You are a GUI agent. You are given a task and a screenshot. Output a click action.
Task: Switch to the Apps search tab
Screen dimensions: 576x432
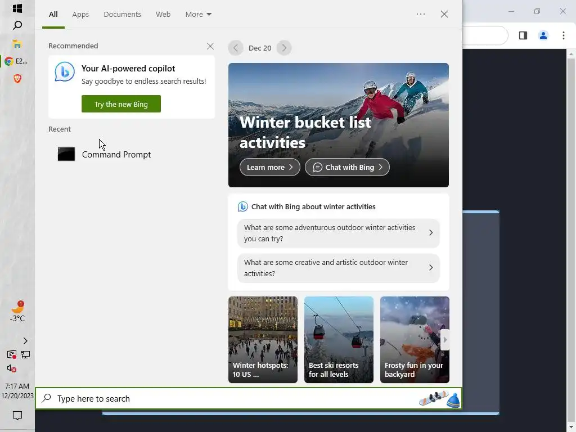tap(80, 14)
